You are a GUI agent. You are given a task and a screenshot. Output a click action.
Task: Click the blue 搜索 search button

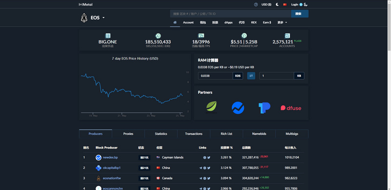[300, 14]
